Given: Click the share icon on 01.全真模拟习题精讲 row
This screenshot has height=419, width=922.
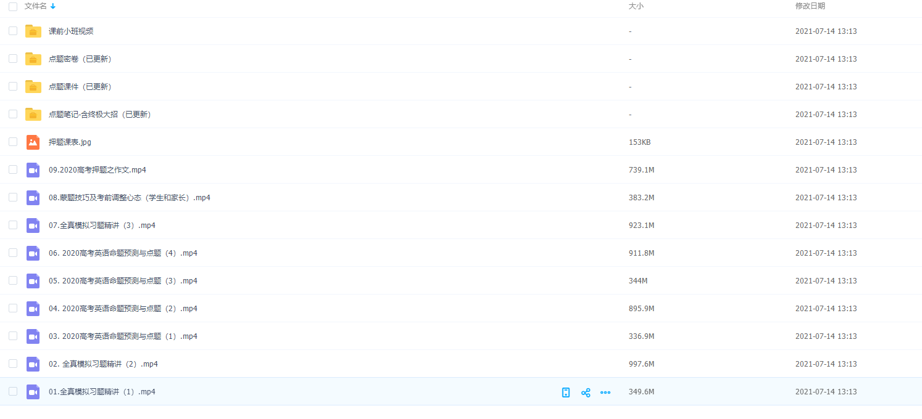Looking at the screenshot, I should pos(586,393).
